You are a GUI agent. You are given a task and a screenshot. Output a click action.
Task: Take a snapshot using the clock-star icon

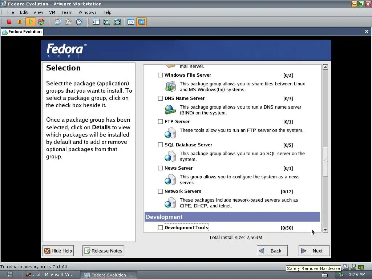point(58,22)
